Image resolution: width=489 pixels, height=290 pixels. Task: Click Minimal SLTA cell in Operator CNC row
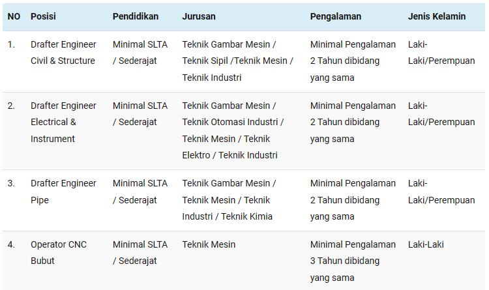pos(140,253)
